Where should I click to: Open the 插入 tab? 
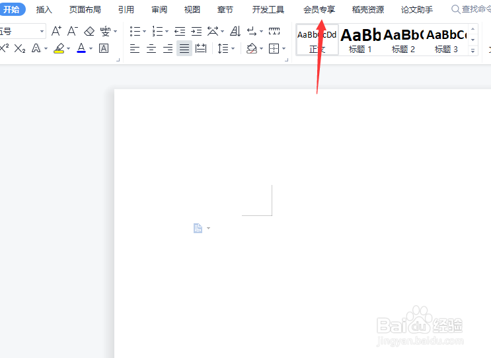click(44, 10)
